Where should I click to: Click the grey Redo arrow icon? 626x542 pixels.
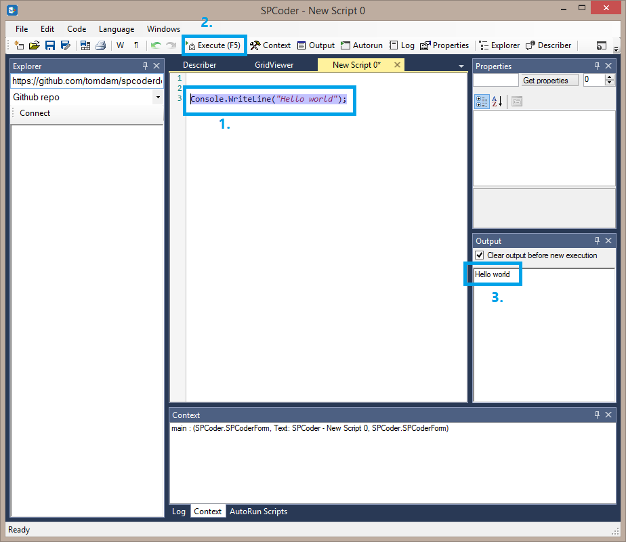pos(171,45)
